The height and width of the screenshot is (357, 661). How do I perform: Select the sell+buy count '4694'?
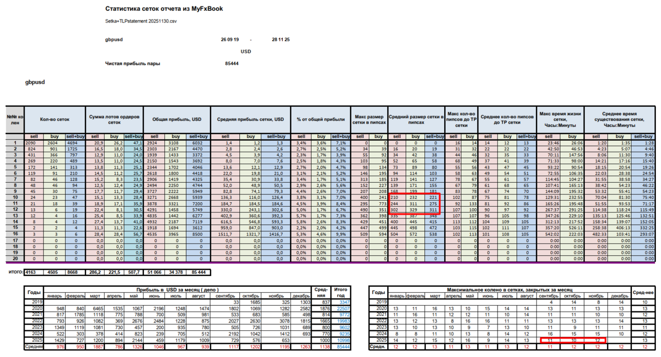click(x=75, y=143)
